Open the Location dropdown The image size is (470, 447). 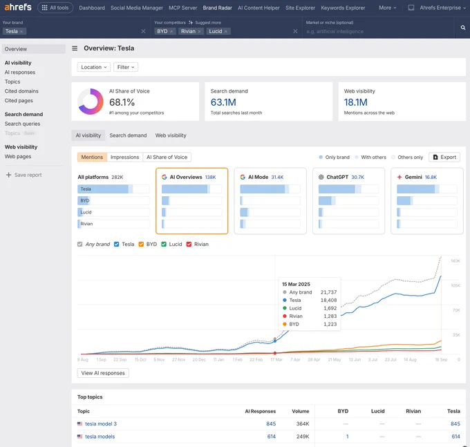94,67
